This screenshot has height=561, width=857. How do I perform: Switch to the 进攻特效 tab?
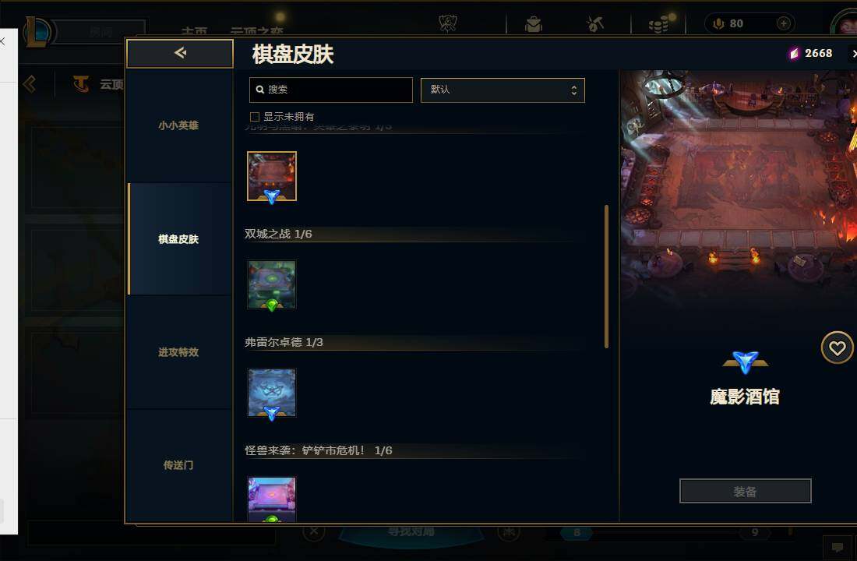(178, 352)
